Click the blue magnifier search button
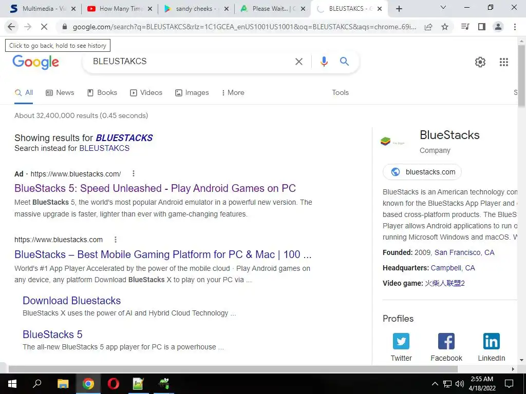Screen dimensions: 526x394 [344, 62]
